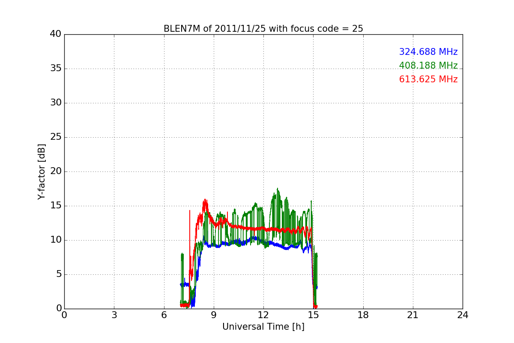Click x-axis tick label '6'
Viewport: 514px width, 343px height.
(164, 315)
